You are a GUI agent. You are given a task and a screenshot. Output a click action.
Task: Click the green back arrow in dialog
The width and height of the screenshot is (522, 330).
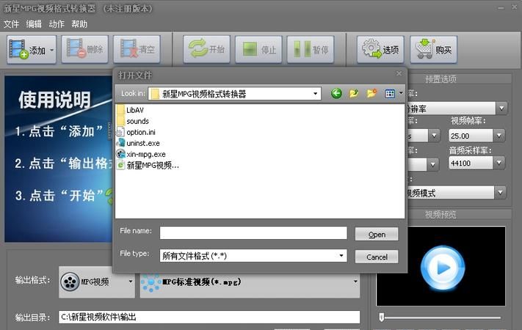pos(336,93)
